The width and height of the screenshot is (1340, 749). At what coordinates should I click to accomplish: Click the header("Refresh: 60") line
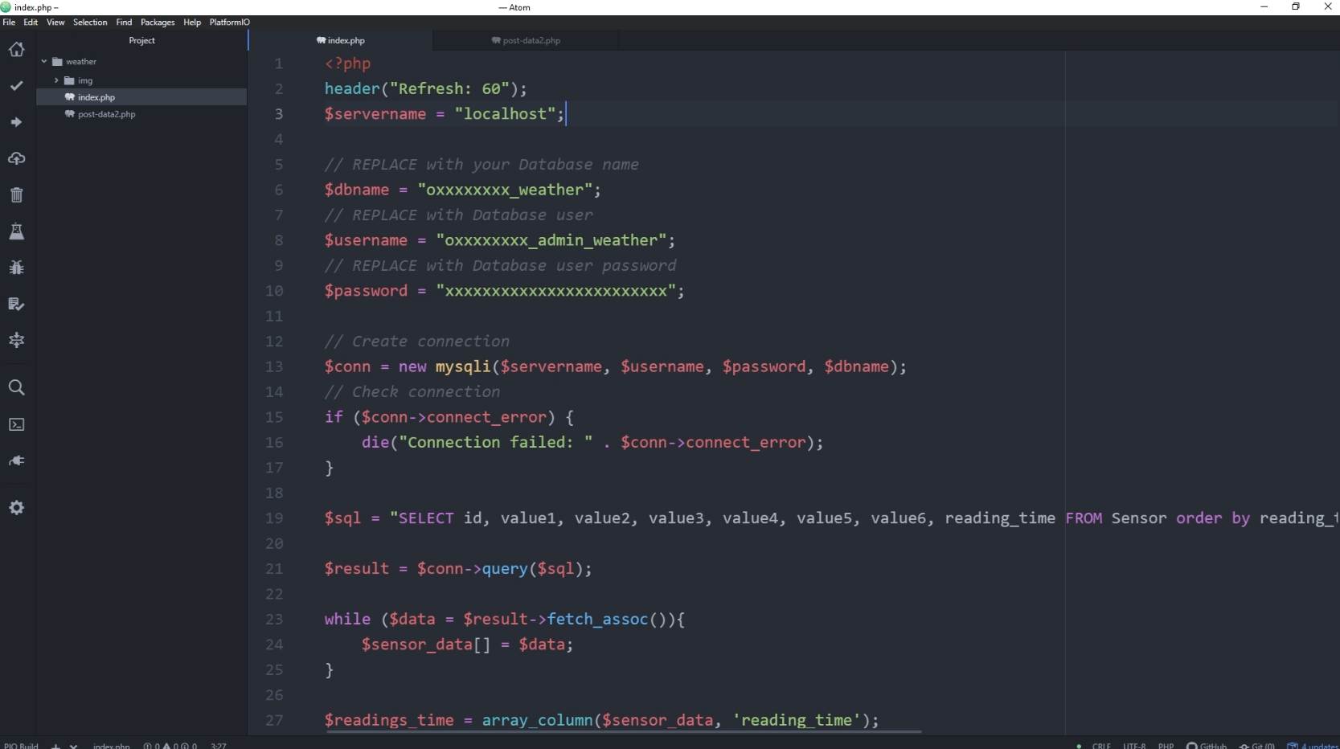[x=425, y=88]
